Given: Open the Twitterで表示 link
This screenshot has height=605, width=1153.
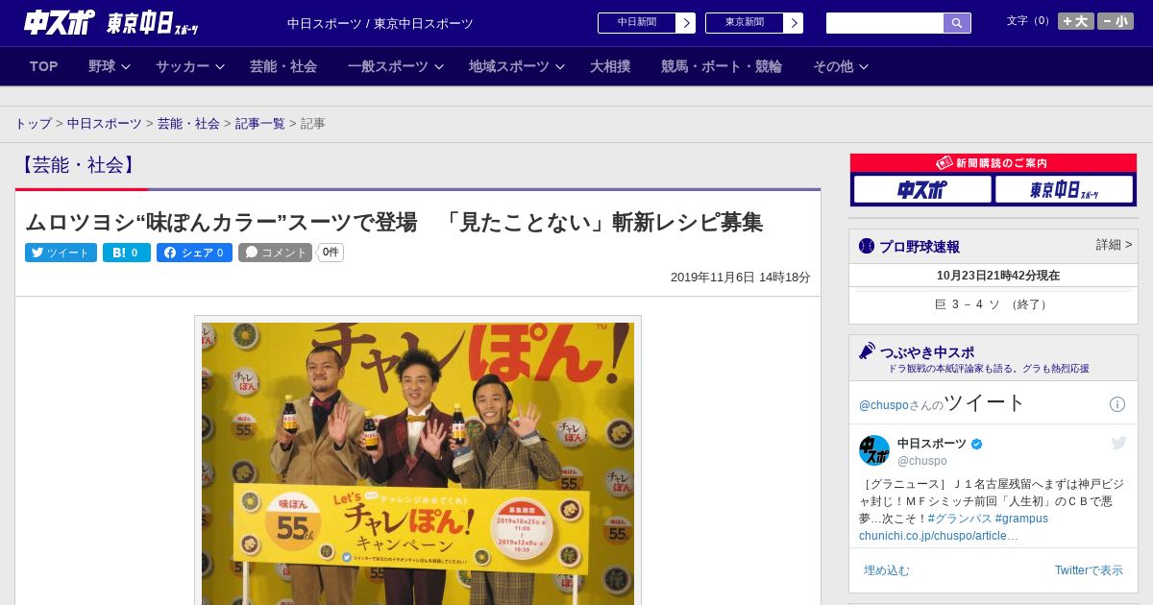Looking at the screenshot, I should click(x=1089, y=570).
